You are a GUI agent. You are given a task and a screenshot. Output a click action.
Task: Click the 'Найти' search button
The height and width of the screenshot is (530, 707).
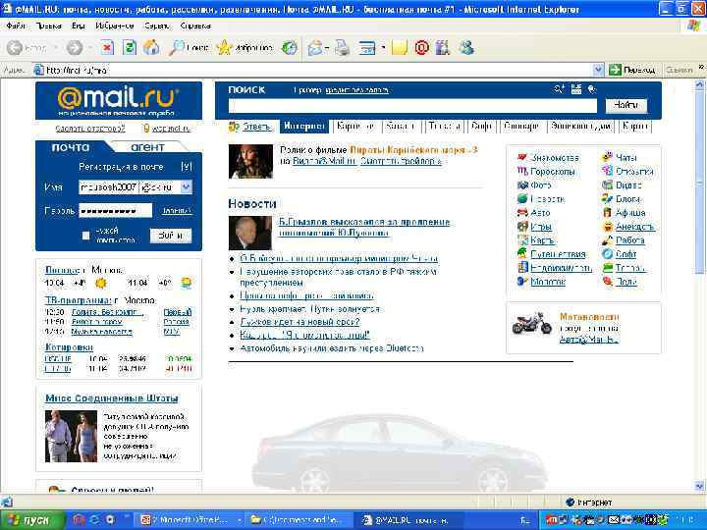[625, 105]
